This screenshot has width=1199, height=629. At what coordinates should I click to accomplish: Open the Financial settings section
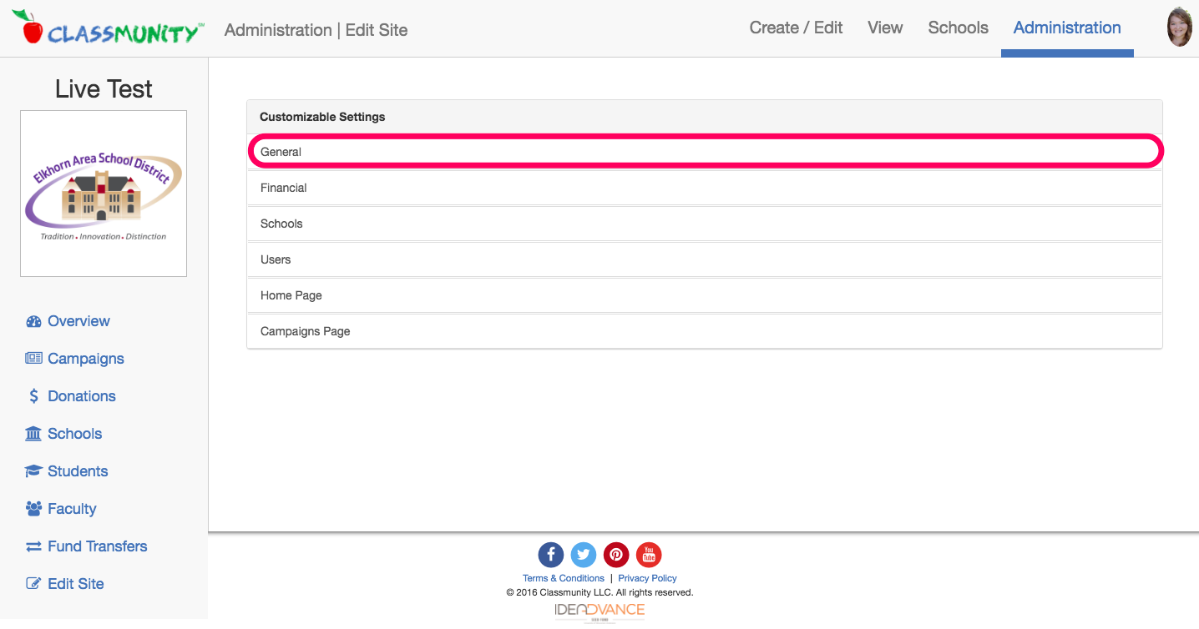pos(704,187)
